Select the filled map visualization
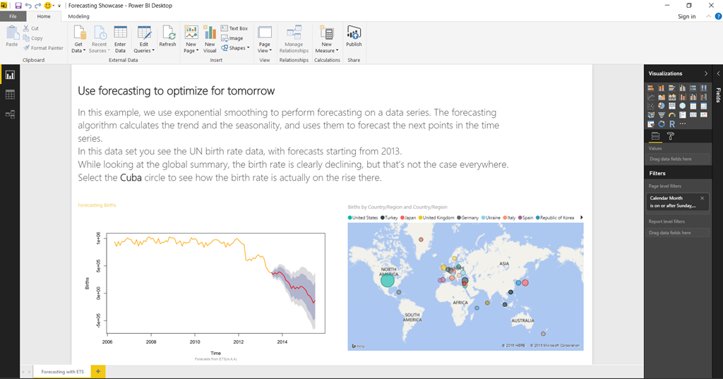The height and width of the screenshot is (379, 723). 650,115
